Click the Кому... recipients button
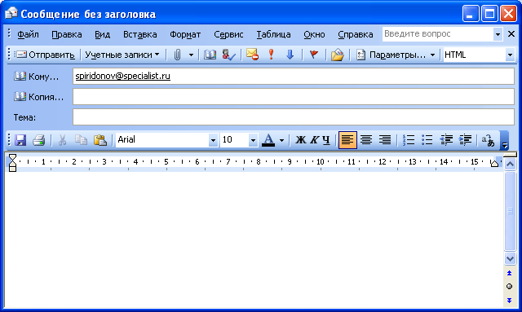 [37, 77]
